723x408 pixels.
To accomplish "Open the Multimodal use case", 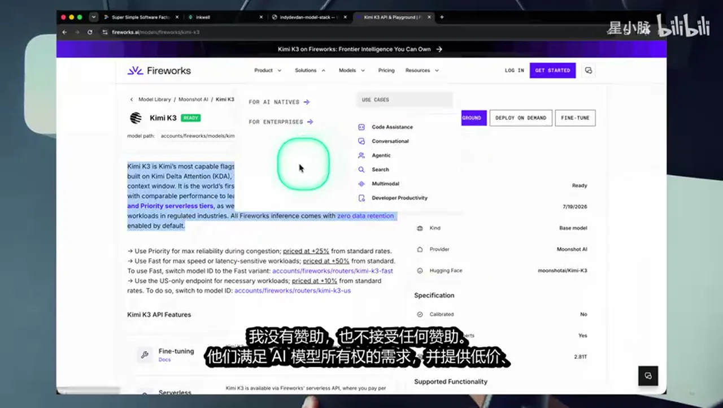I will coord(385,184).
